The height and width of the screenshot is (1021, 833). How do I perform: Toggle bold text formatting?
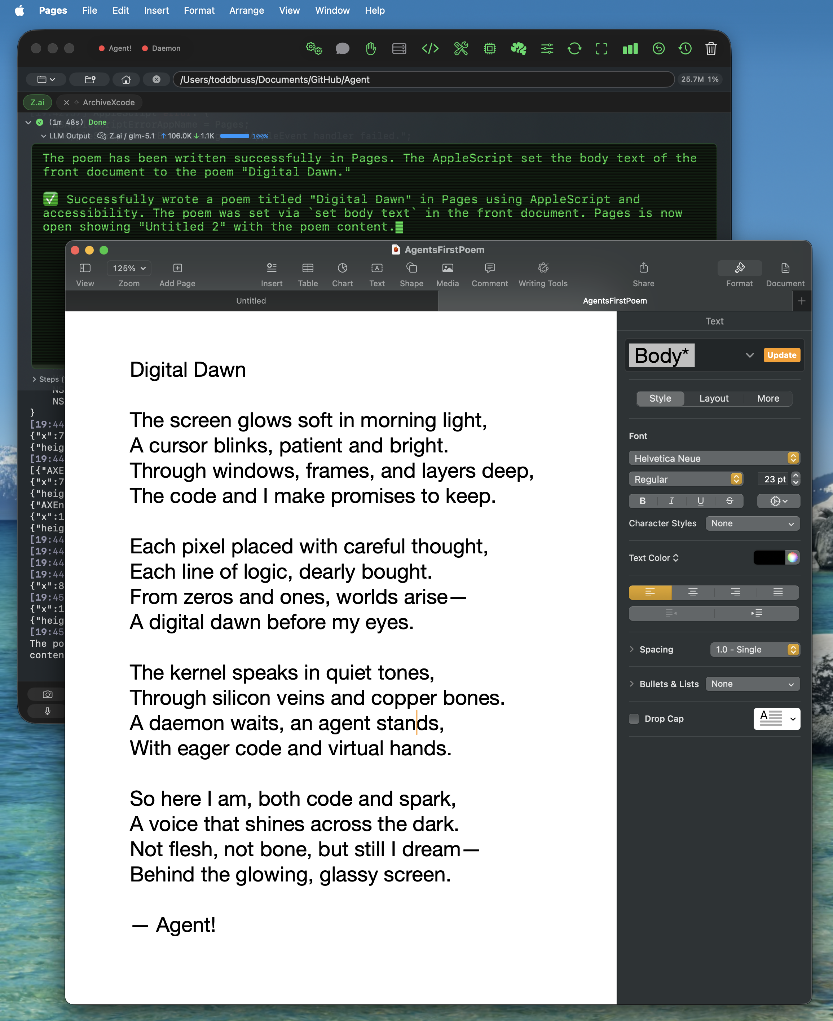tap(643, 501)
